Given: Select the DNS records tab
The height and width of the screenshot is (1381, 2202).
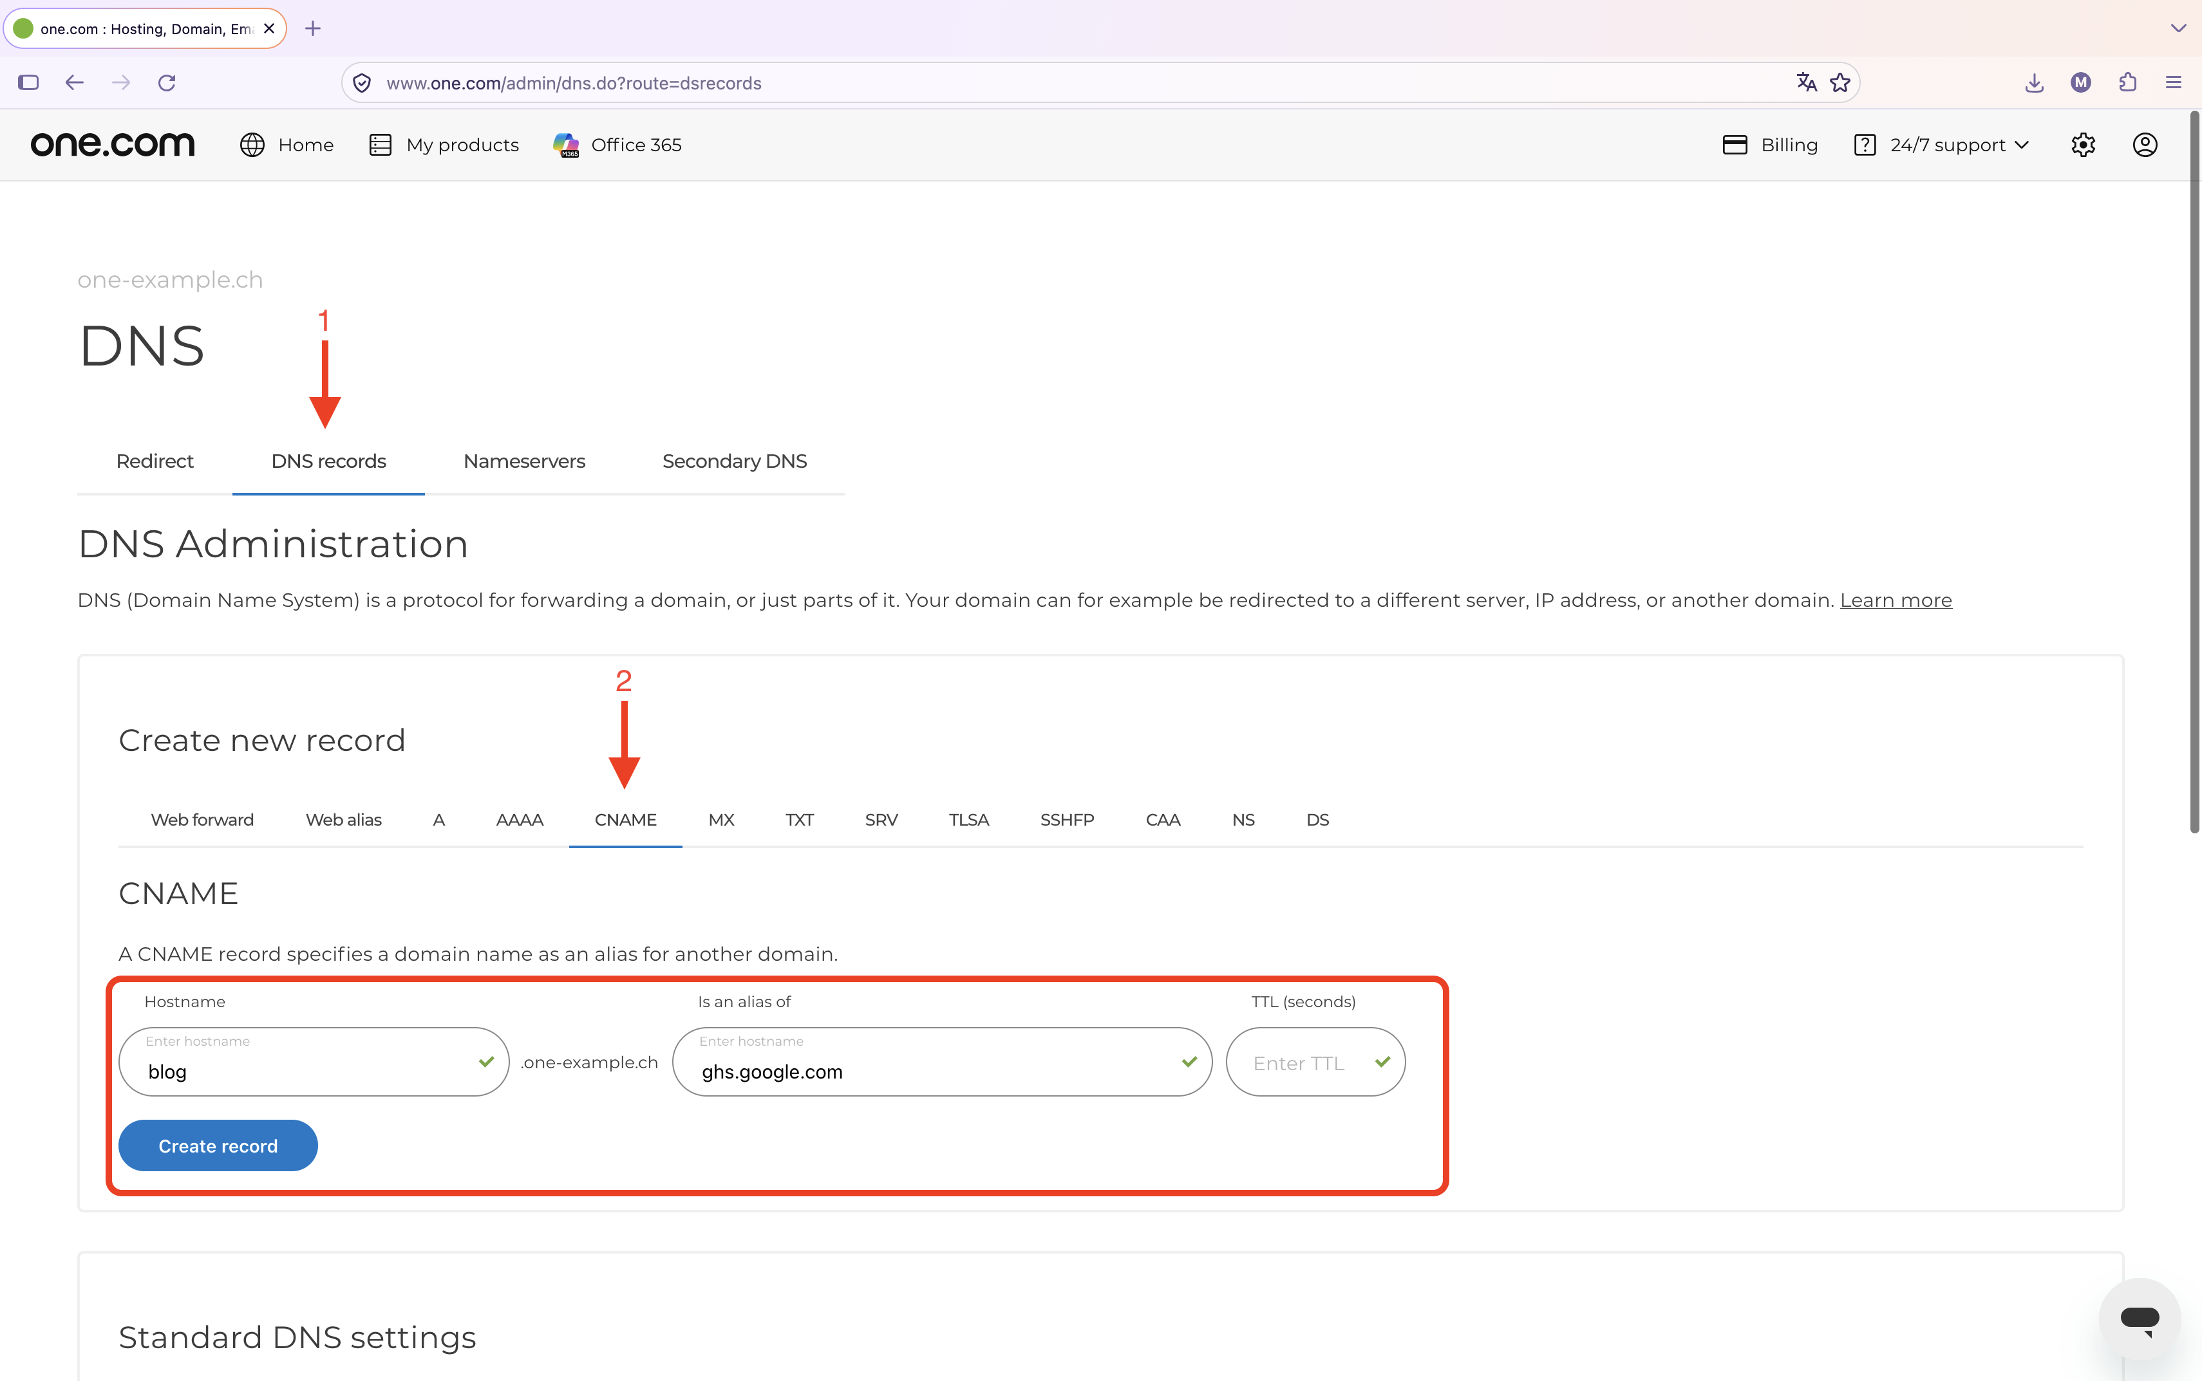Looking at the screenshot, I should (x=329, y=461).
